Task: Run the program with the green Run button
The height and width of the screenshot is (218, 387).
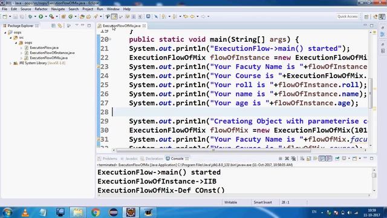Action: [x=41, y=16]
